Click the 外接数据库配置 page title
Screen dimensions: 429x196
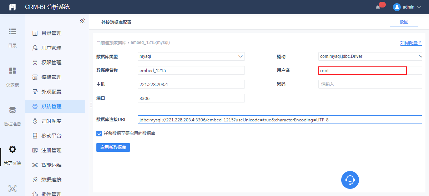coord(116,22)
